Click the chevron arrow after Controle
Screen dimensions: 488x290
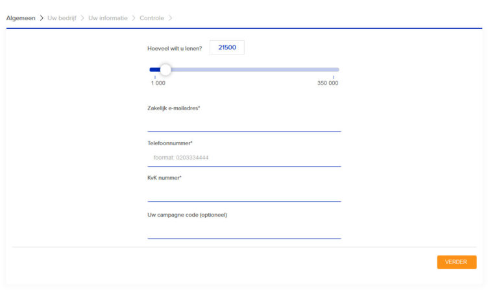(170, 18)
